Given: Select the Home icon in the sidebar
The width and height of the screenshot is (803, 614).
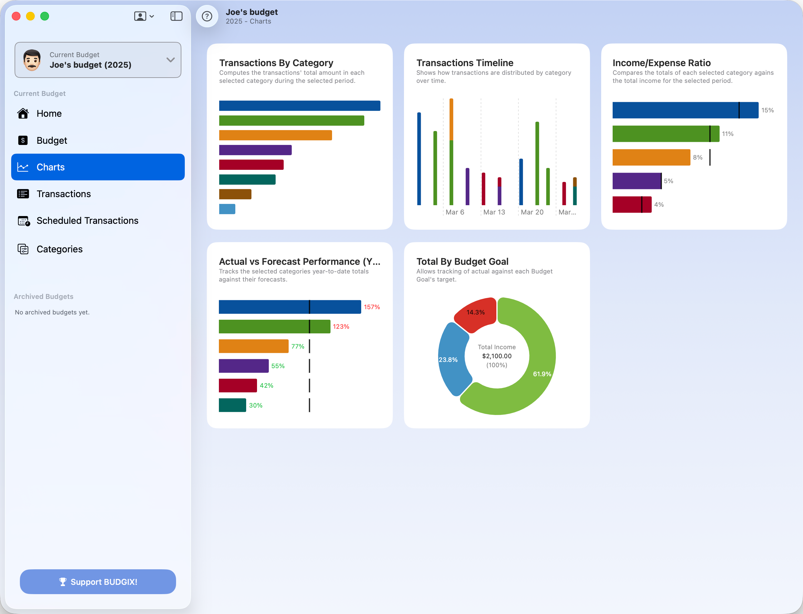Looking at the screenshot, I should 23,114.
